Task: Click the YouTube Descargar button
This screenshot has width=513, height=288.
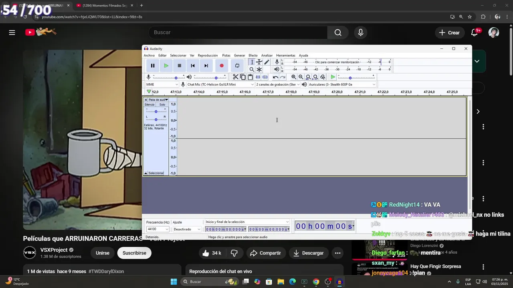Action: (x=308, y=253)
